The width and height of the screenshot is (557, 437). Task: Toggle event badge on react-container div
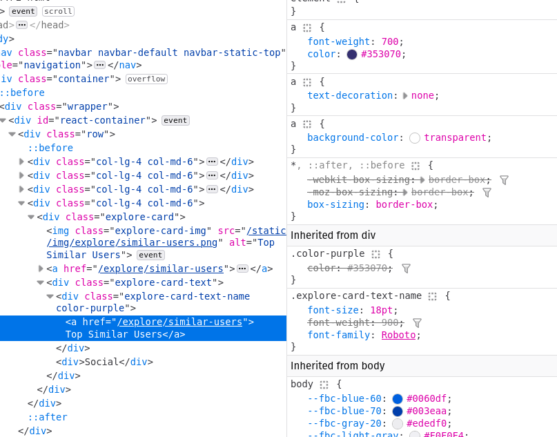coord(175,120)
